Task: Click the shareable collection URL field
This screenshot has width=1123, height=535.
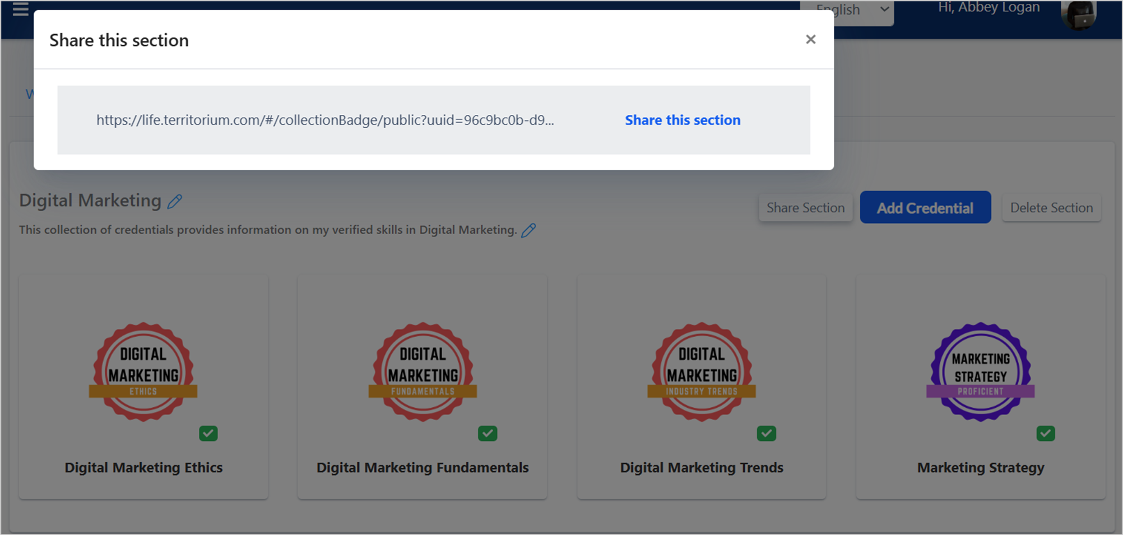Action: tap(325, 120)
